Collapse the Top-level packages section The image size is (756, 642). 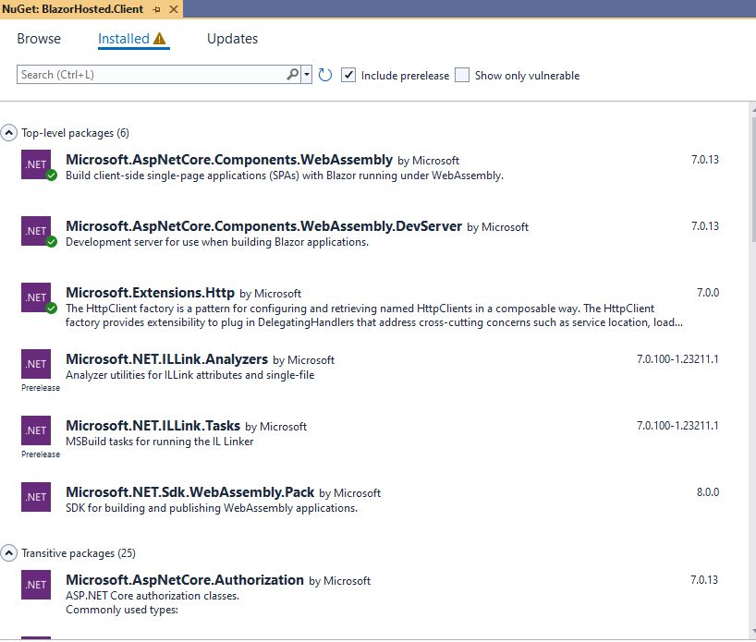[8, 132]
